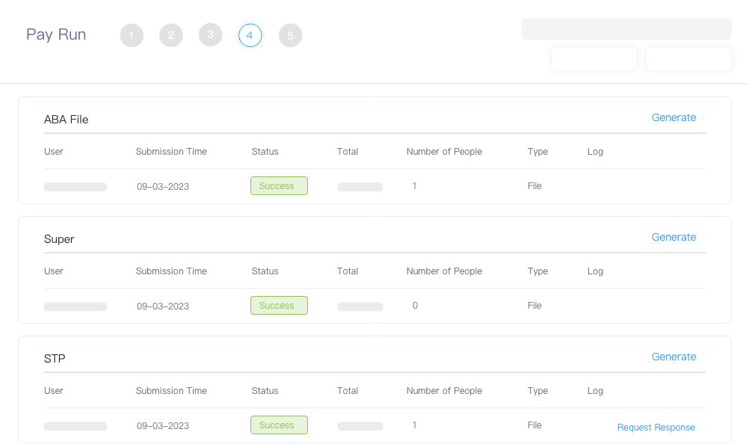The width and height of the screenshot is (749, 447).
Task: Generate the ABA File
Action: [x=674, y=117]
